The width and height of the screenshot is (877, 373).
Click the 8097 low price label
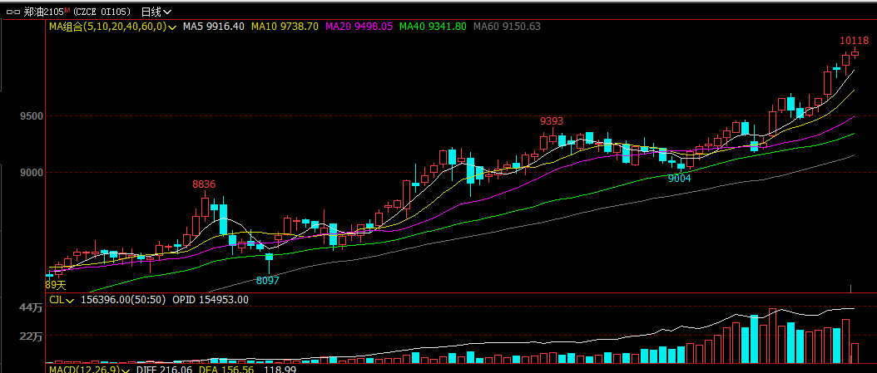267,280
